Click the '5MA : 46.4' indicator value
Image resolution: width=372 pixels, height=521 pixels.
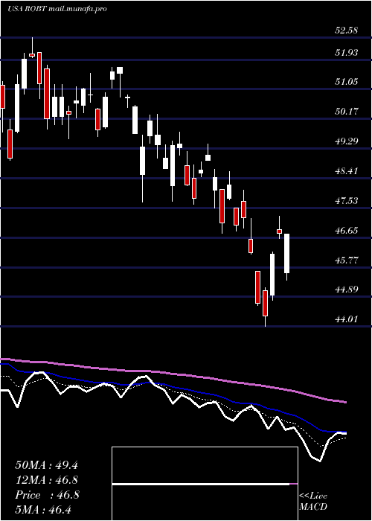43,510
